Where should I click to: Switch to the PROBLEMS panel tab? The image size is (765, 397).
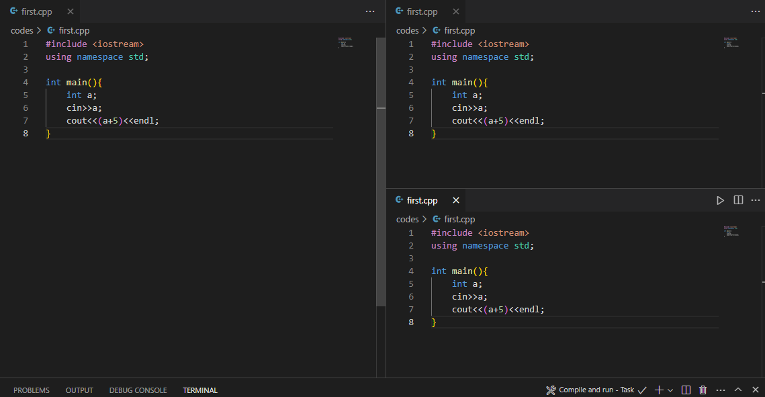(31, 390)
